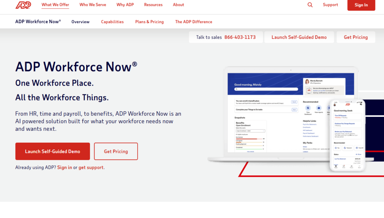Switch to the Capabilities tab

pyautogui.click(x=112, y=22)
